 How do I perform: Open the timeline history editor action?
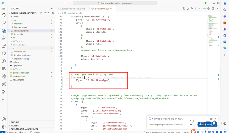tap(183, 9)
